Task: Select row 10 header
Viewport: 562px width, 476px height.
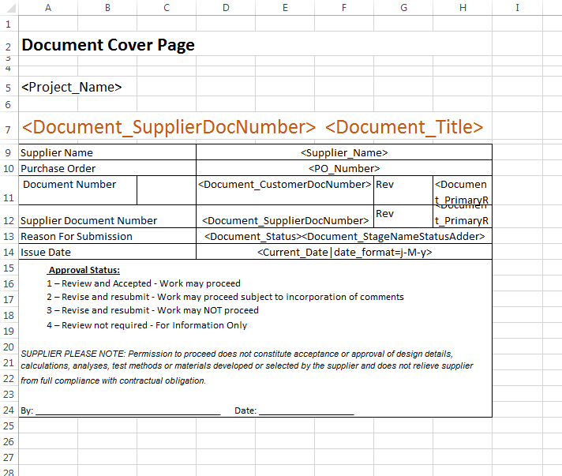Action: [9, 168]
